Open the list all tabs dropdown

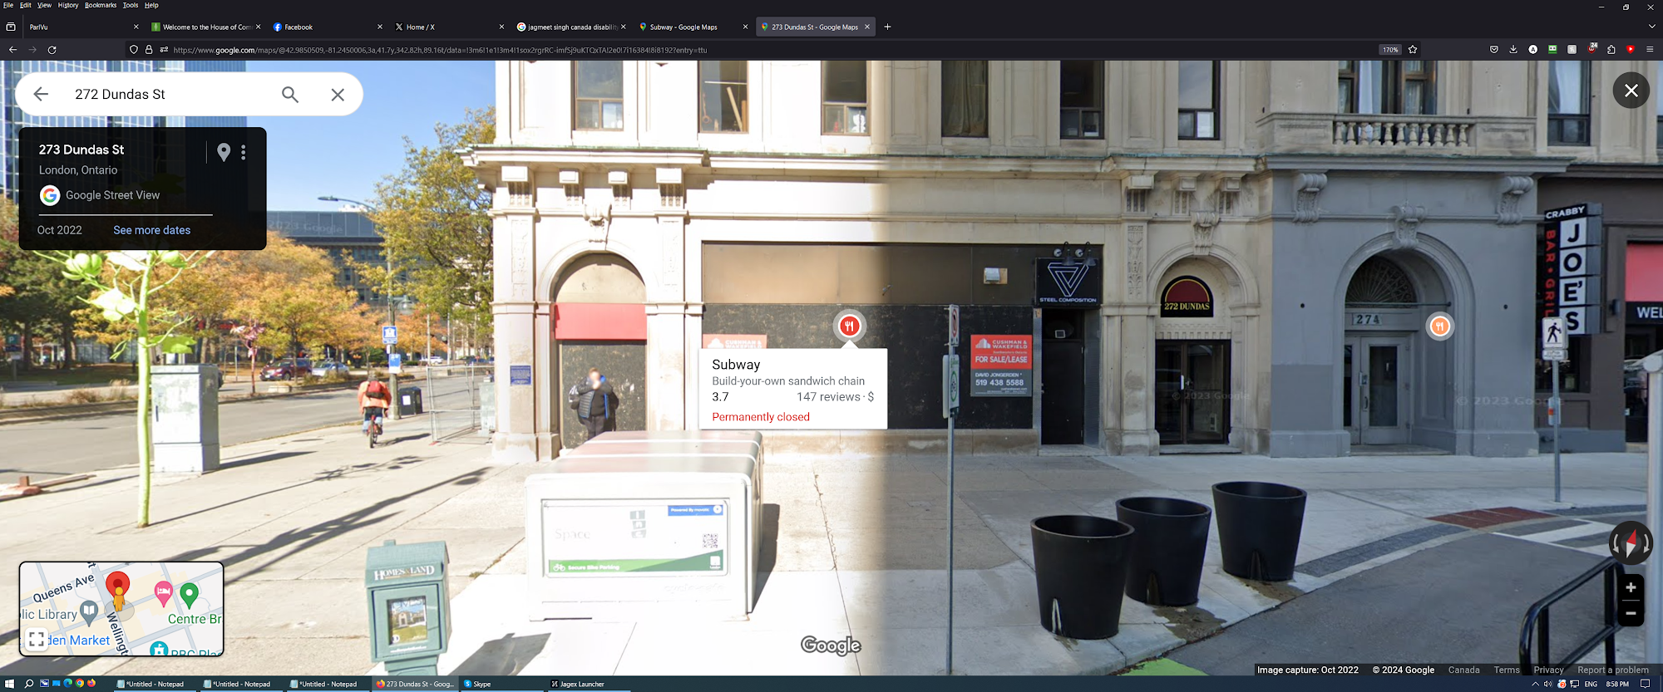[1652, 27]
